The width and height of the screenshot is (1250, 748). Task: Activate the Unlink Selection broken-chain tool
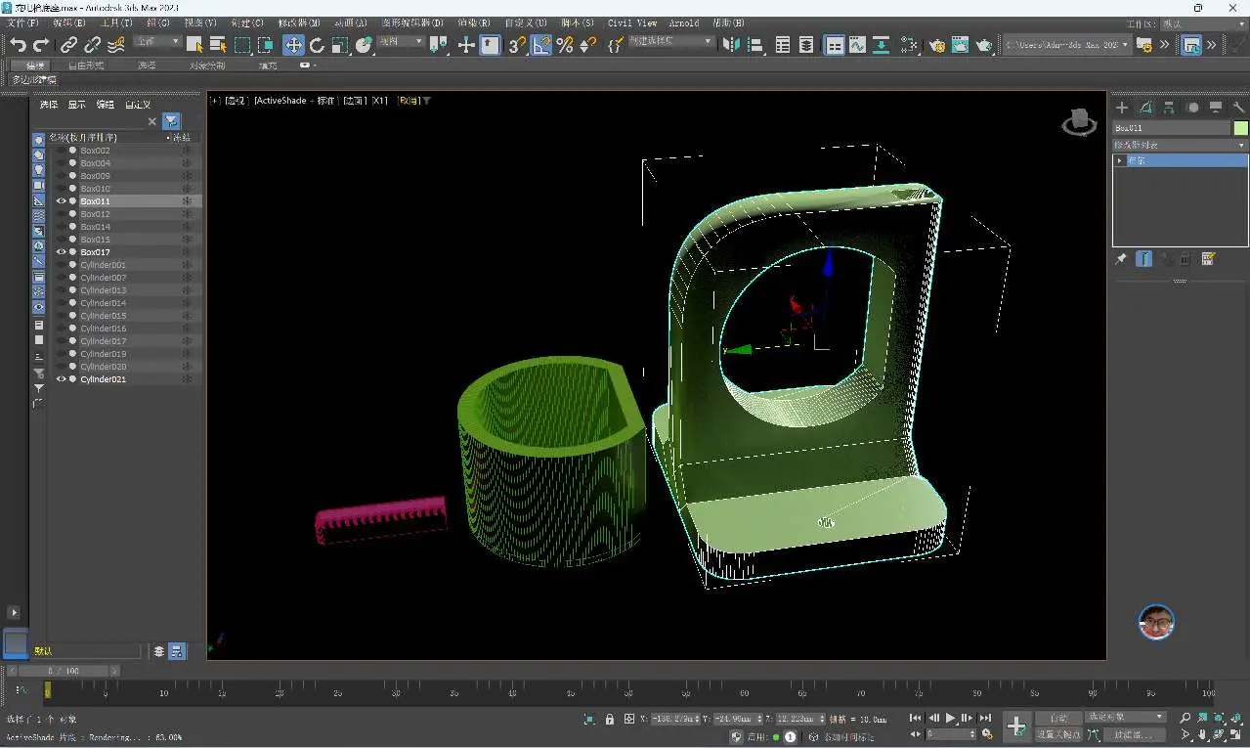92,45
